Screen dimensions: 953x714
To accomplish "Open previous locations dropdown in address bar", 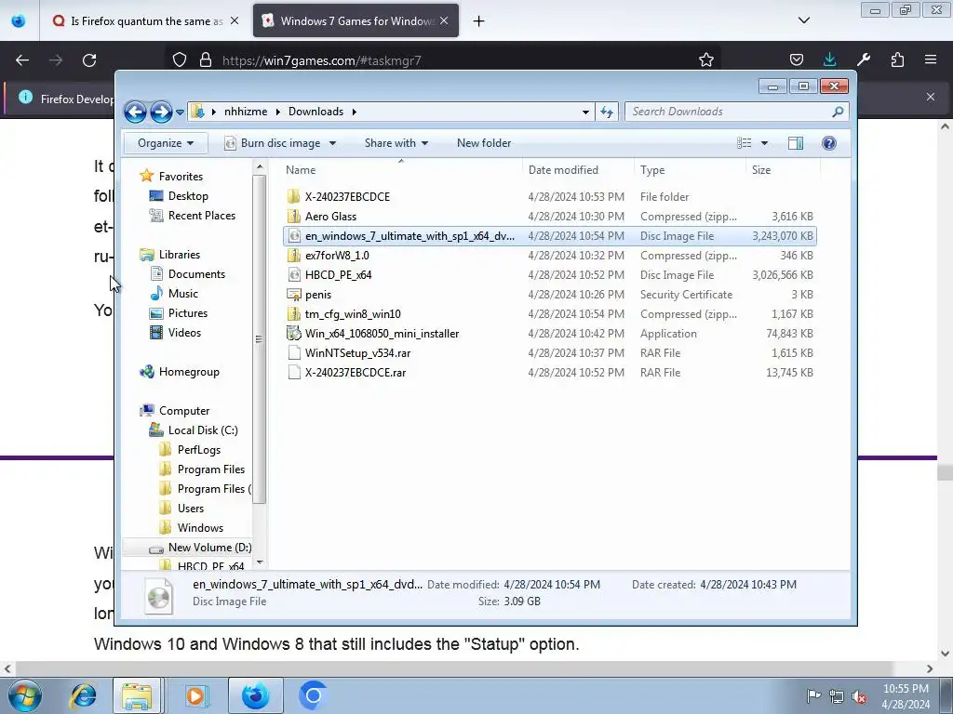I will 585,112.
